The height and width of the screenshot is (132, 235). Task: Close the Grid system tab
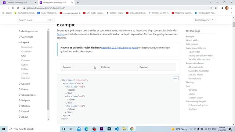click(72, 3)
